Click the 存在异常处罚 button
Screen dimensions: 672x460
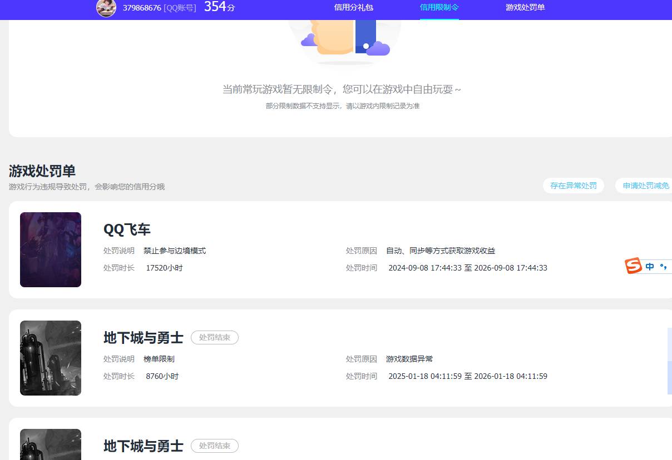click(x=574, y=186)
